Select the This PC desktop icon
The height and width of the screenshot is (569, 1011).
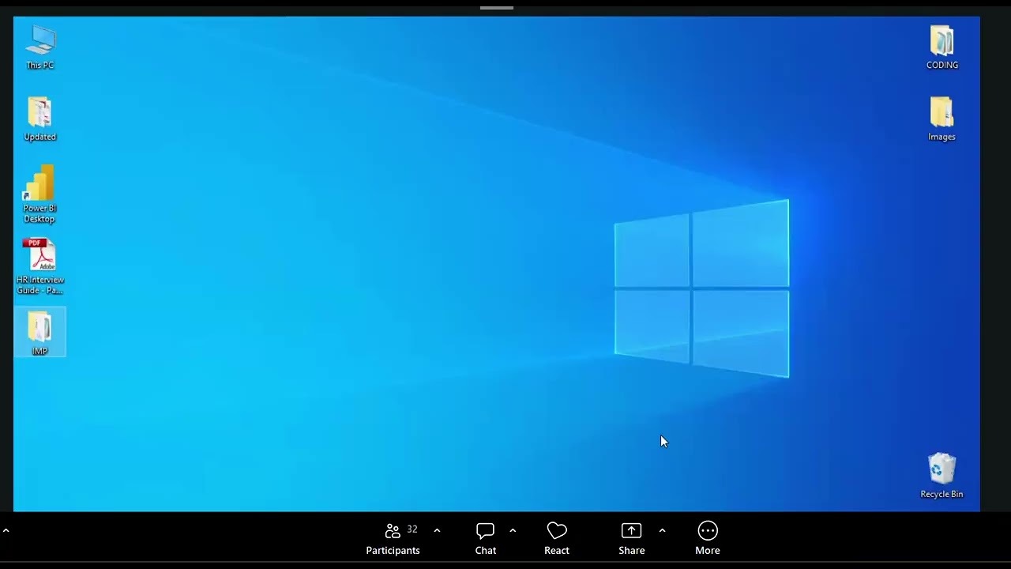(x=39, y=47)
